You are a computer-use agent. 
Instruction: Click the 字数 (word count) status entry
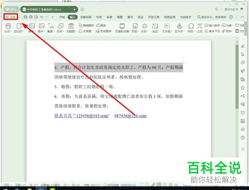[92, 185]
